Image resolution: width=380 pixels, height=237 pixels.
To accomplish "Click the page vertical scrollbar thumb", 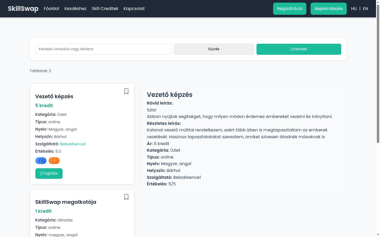I will point(378,74).
